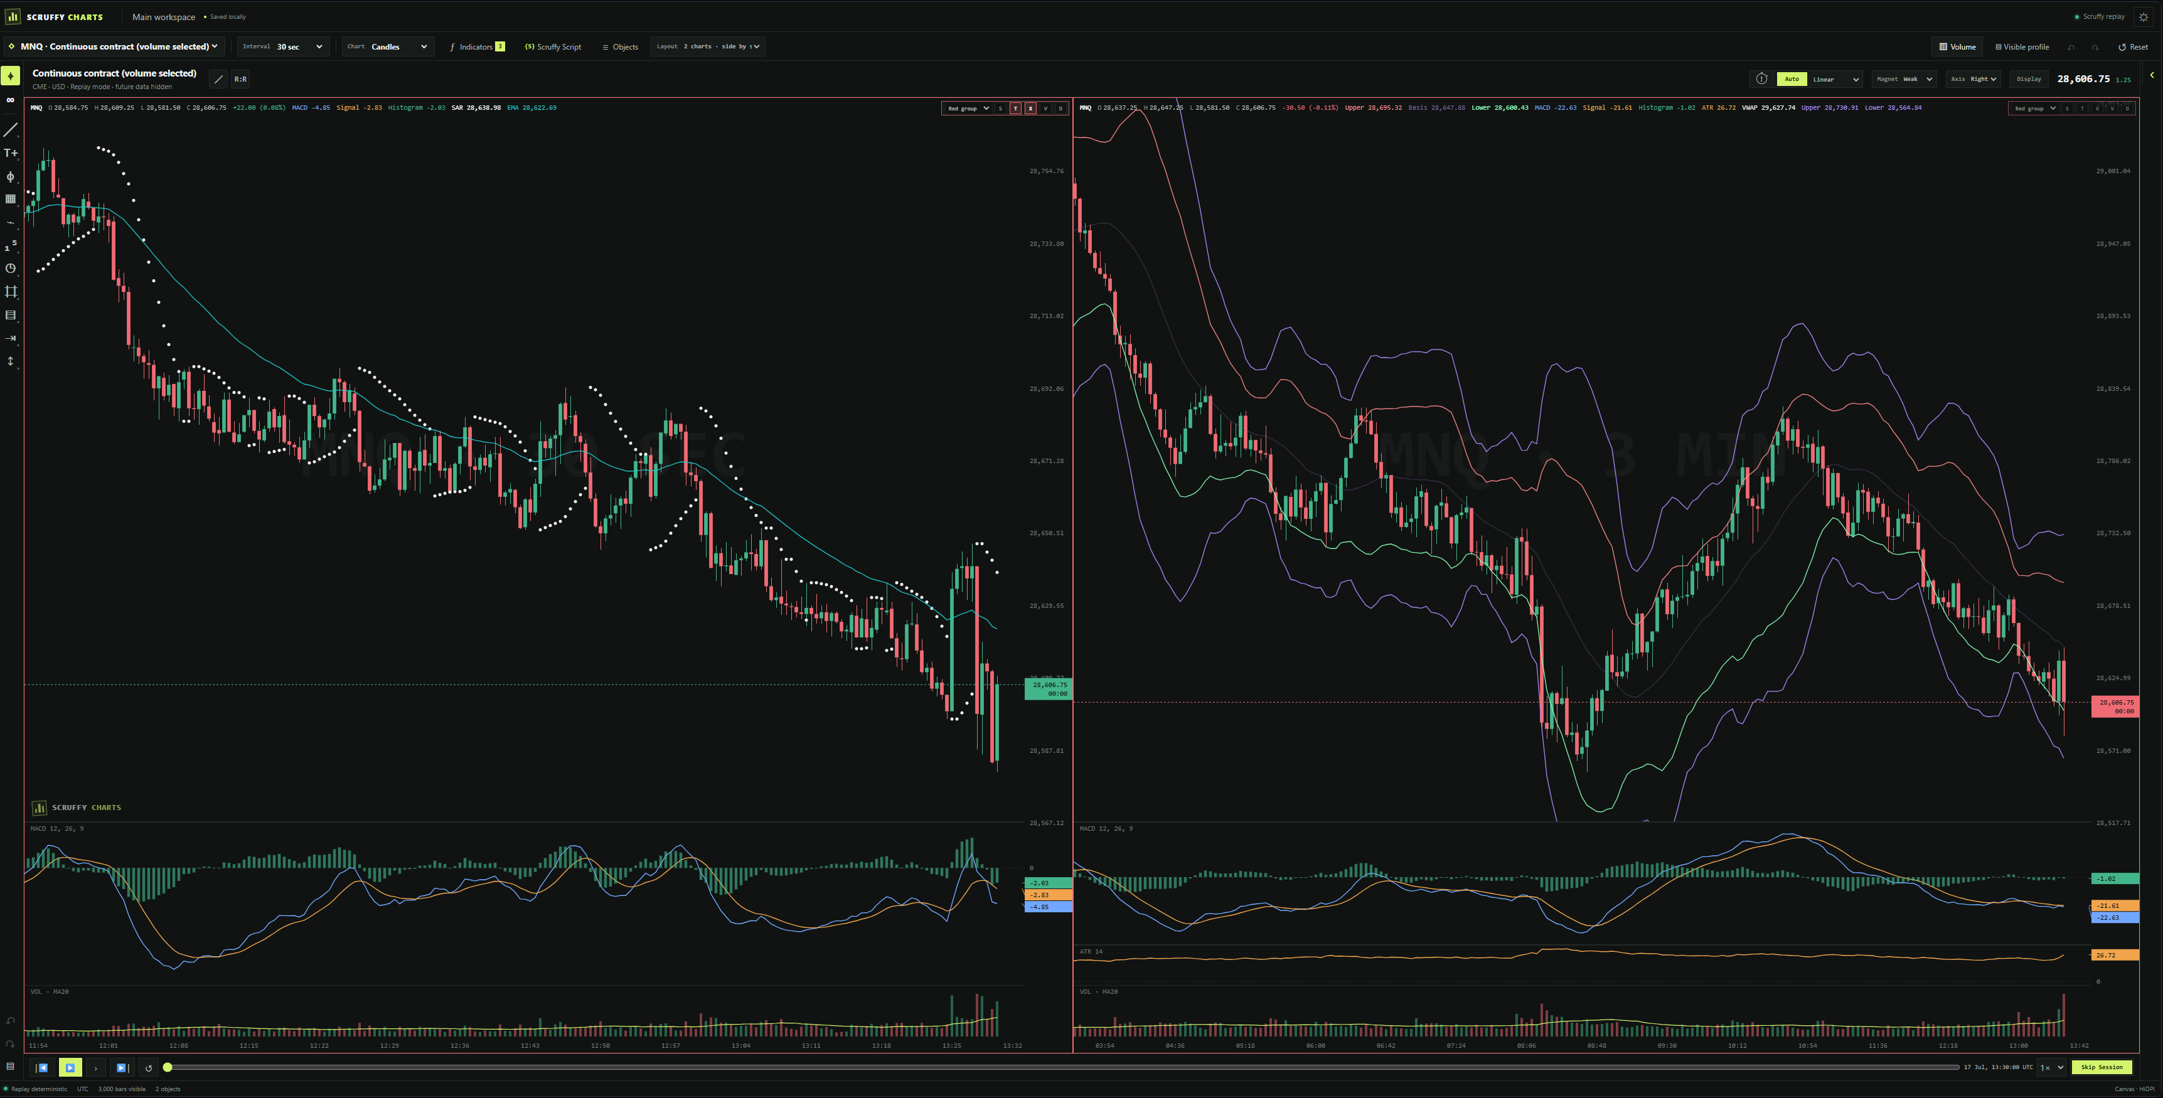This screenshot has height=1098, width=2163.
Task: Toggle Volume display button
Action: (x=1957, y=47)
